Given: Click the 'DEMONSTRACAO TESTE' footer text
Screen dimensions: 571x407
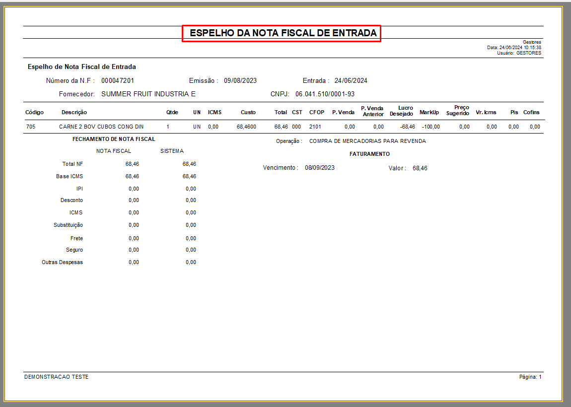Looking at the screenshot, I should point(56,377).
